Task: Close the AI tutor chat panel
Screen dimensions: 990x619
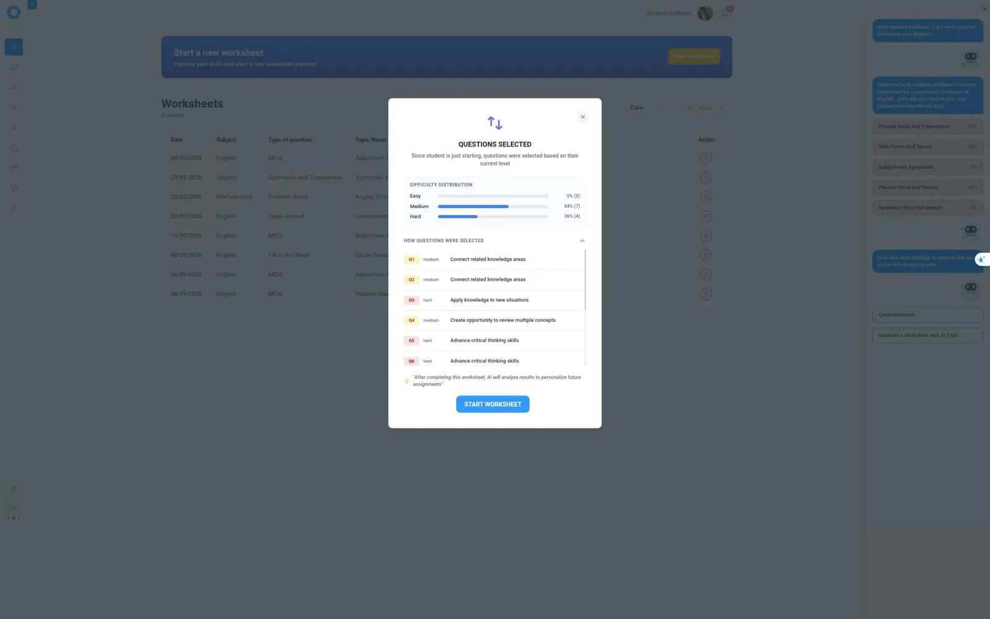Action: pyautogui.click(x=985, y=9)
